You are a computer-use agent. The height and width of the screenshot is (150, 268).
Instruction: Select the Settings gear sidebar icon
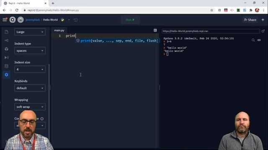[7, 75]
